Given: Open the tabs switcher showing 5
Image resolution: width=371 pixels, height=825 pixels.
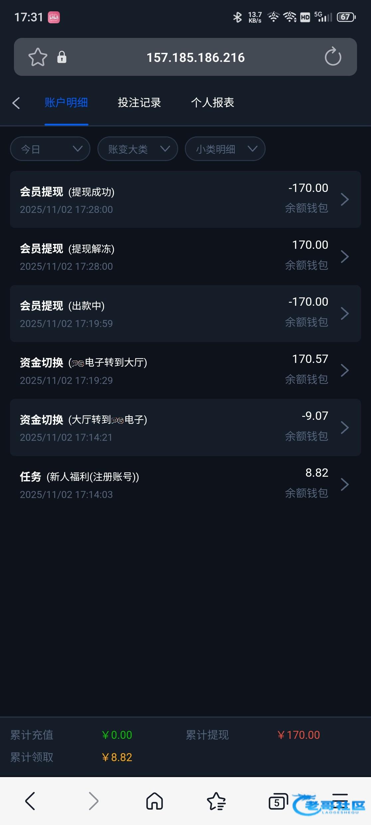Looking at the screenshot, I should (278, 801).
